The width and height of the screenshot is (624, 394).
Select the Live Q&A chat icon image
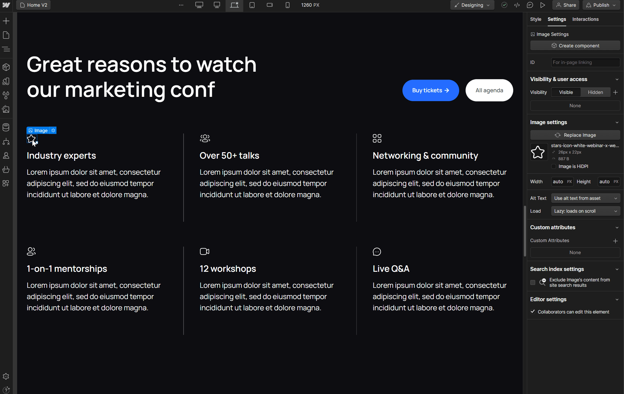pyautogui.click(x=377, y=252)
